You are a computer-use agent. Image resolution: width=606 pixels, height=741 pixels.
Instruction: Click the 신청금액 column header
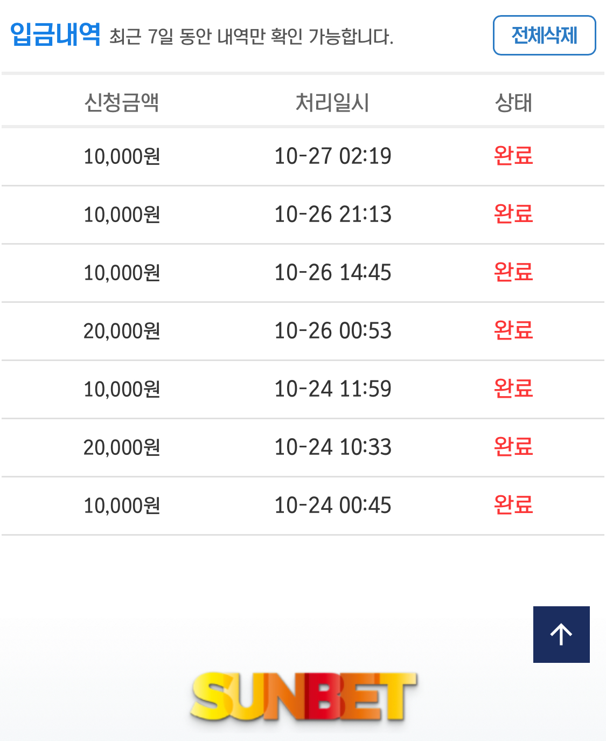point(122,102)
